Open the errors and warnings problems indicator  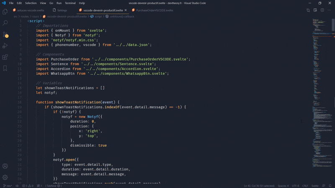click(x=28, y=186)
